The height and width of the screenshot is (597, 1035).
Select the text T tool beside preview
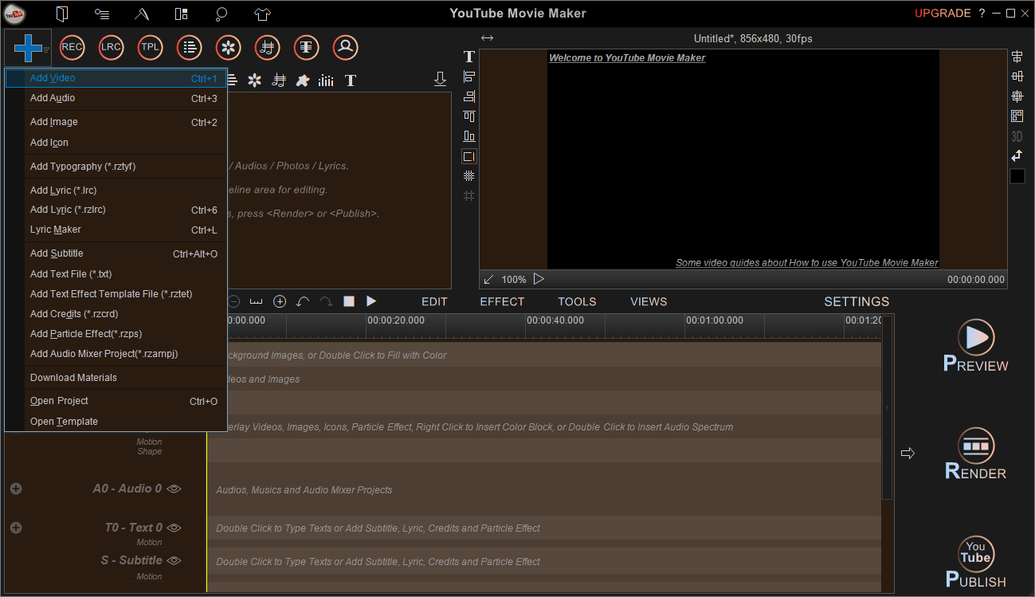tap(469, 57)
